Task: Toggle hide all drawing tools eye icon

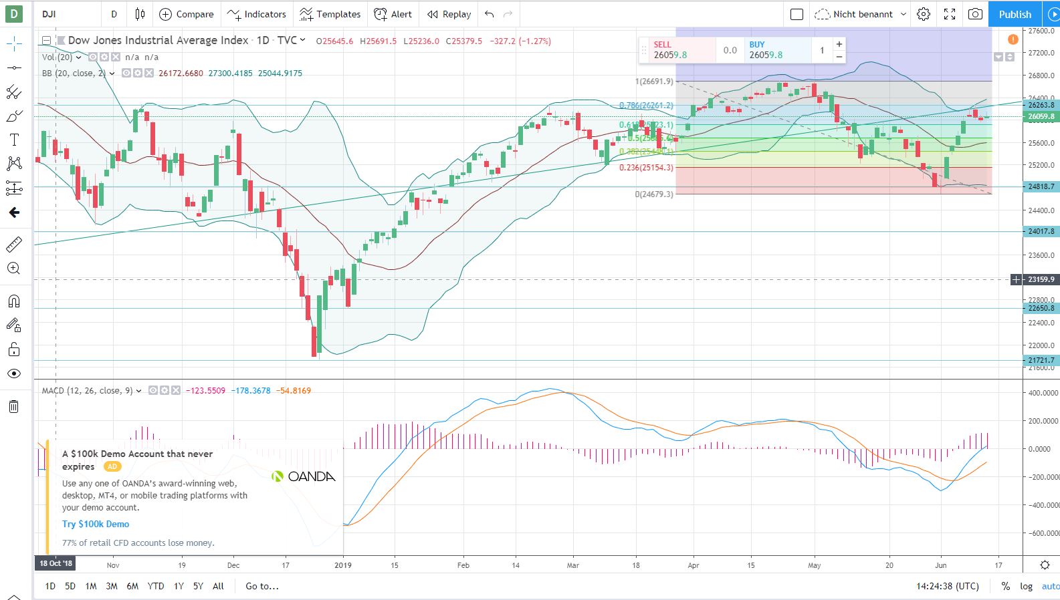Action: (14, 373)
